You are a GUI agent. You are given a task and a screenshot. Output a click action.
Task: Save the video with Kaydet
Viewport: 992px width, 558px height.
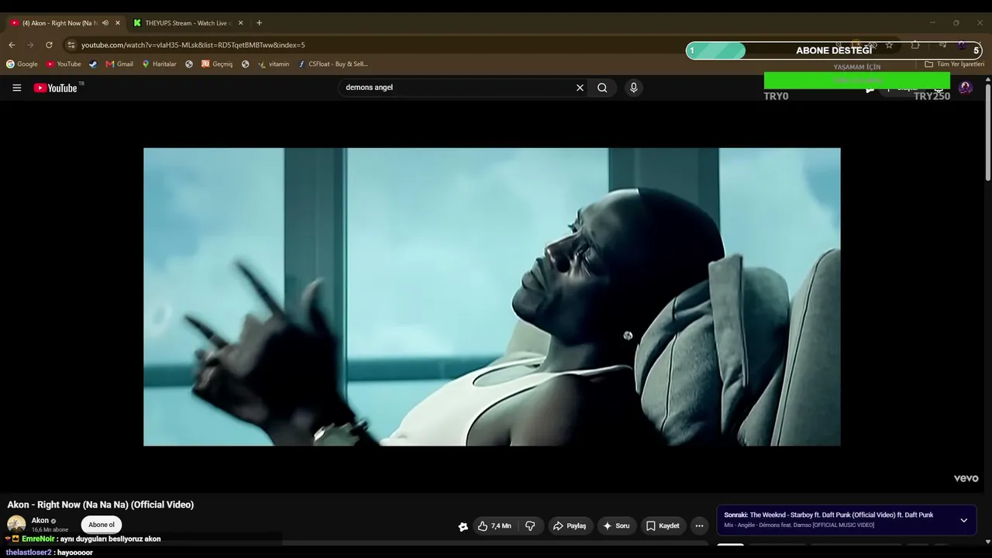(x=663, y=525)
